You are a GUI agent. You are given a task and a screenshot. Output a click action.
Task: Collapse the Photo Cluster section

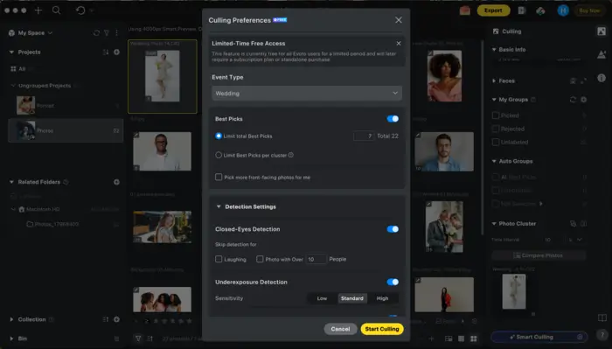494,224
